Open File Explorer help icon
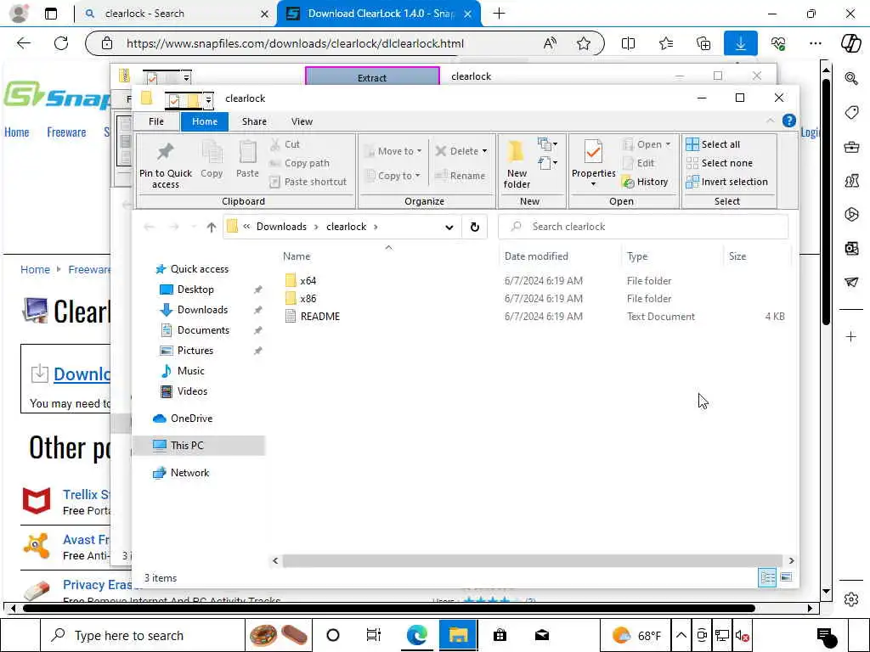870x652 pixels. click(788, 121)
